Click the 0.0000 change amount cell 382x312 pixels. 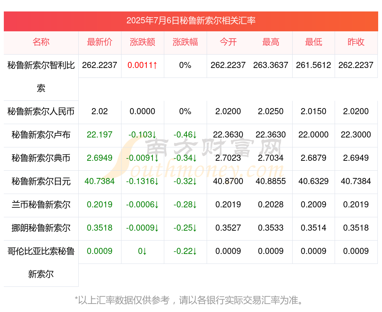[x=142, y=111]
